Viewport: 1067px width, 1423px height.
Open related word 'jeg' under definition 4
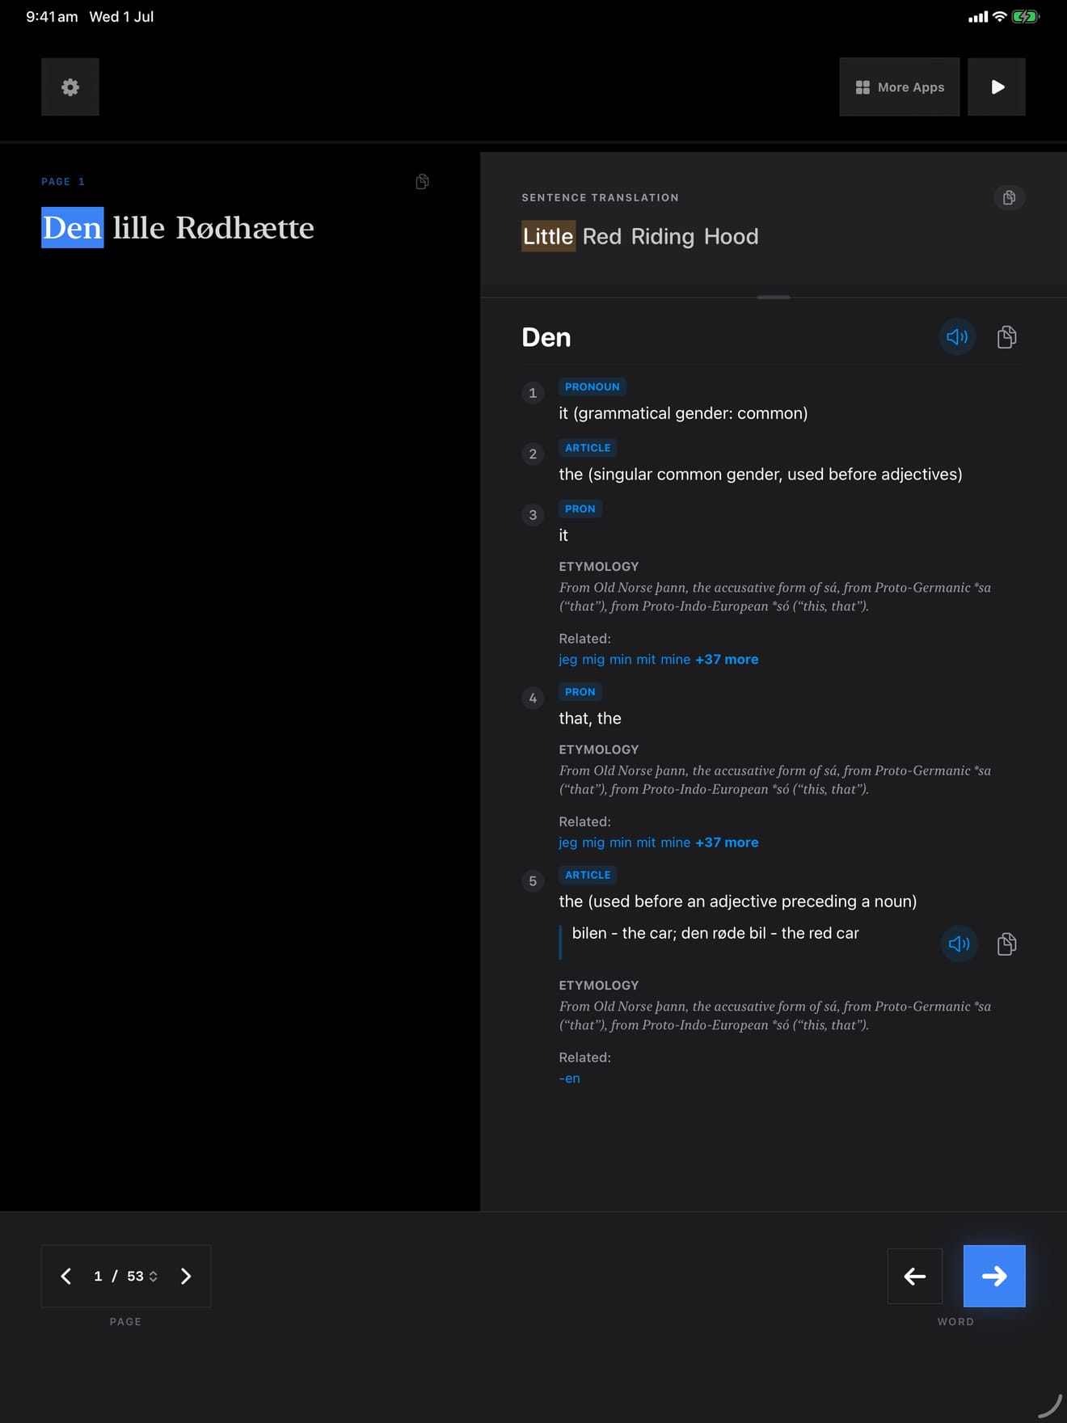[568, 842]
